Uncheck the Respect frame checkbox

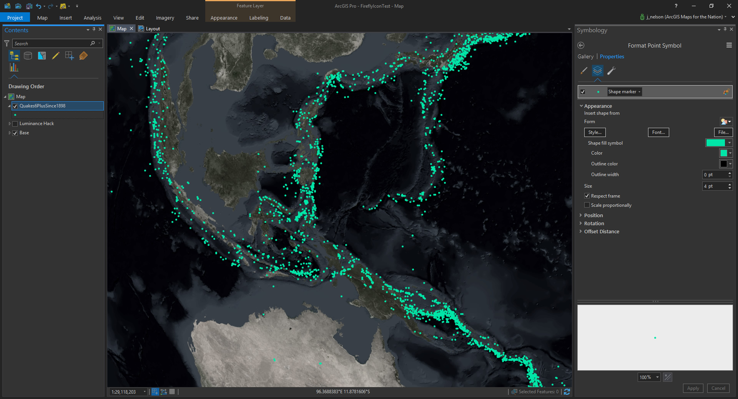click(x=587, y=196)
